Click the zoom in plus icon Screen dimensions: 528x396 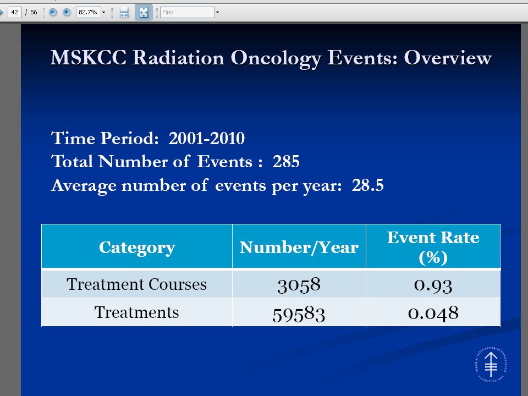(x=67, y=13)
